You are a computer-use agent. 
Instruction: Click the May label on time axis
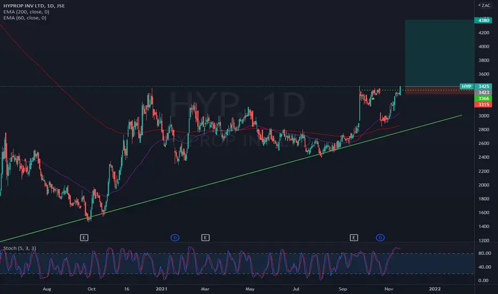click(250, 289)
